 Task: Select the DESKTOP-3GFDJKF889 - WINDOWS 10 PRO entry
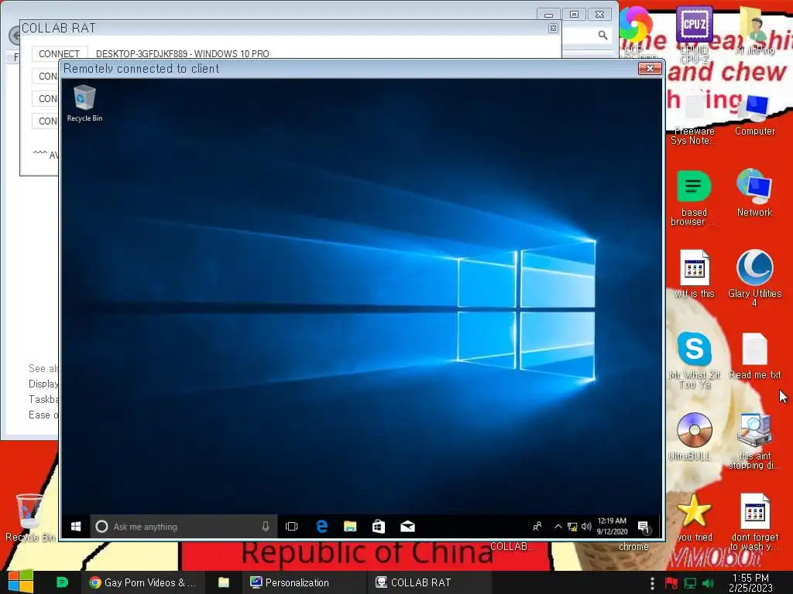tap(183, 53)
